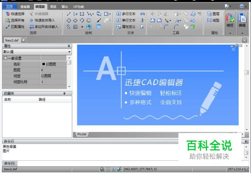
Task: Click the insert block icon
Action: [x=99, y=14]
